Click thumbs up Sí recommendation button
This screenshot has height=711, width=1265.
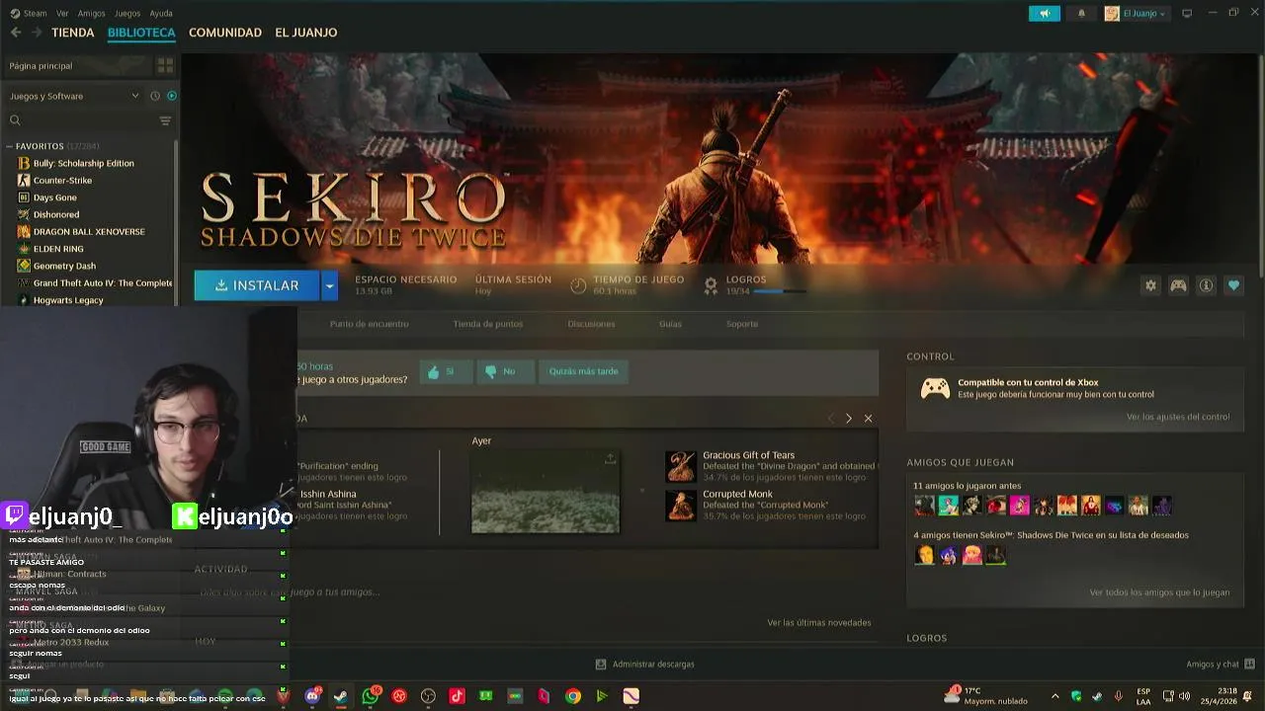(445, 371)
